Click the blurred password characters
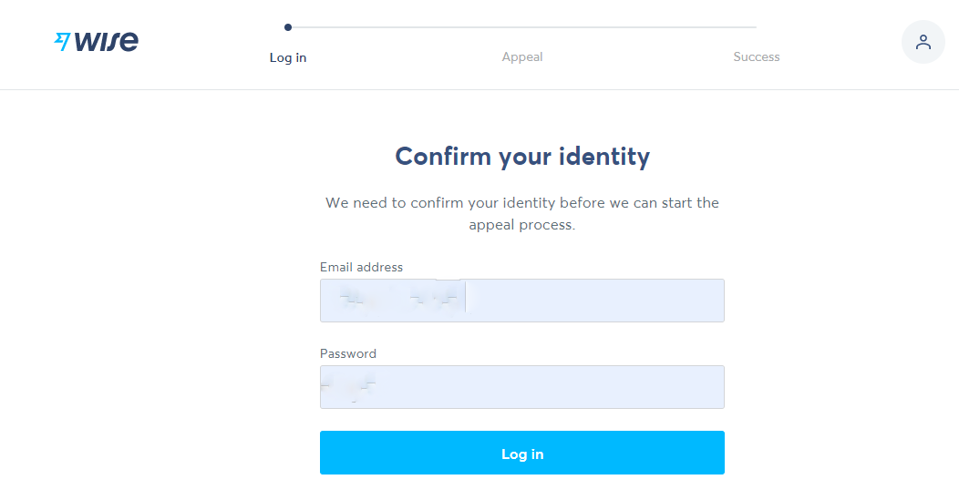Viewport: 959px width, 500px height. point(351,387)
